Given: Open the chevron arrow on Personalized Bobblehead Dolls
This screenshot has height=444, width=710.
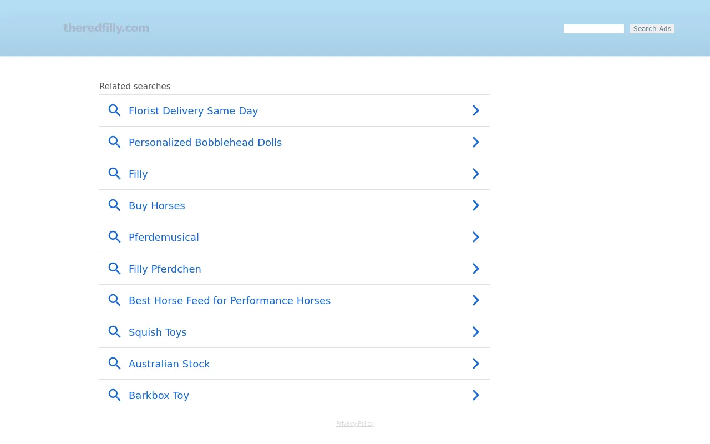Looking at the screenshot, I should coord(476,142).
